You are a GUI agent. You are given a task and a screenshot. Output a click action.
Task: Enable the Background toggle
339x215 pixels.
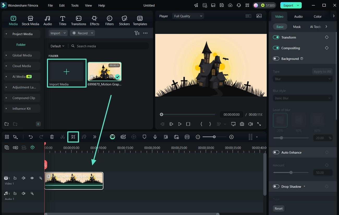[x=276, y=59]
